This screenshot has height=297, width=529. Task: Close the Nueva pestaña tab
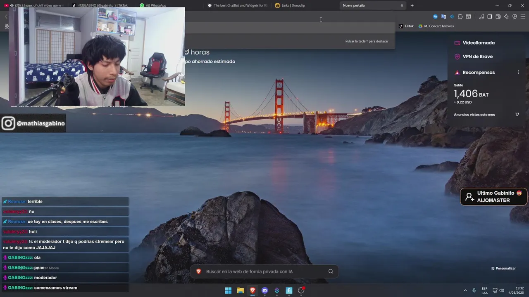[402, 5]
